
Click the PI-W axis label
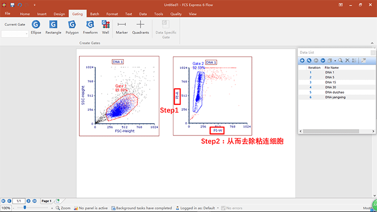[x=218, y=130]
